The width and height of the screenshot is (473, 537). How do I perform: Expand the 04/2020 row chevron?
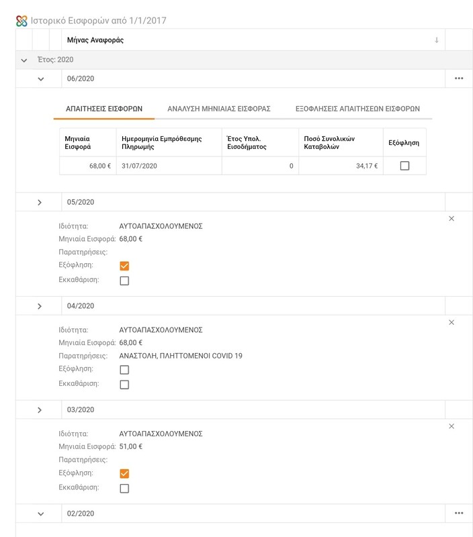click(40, 306)
